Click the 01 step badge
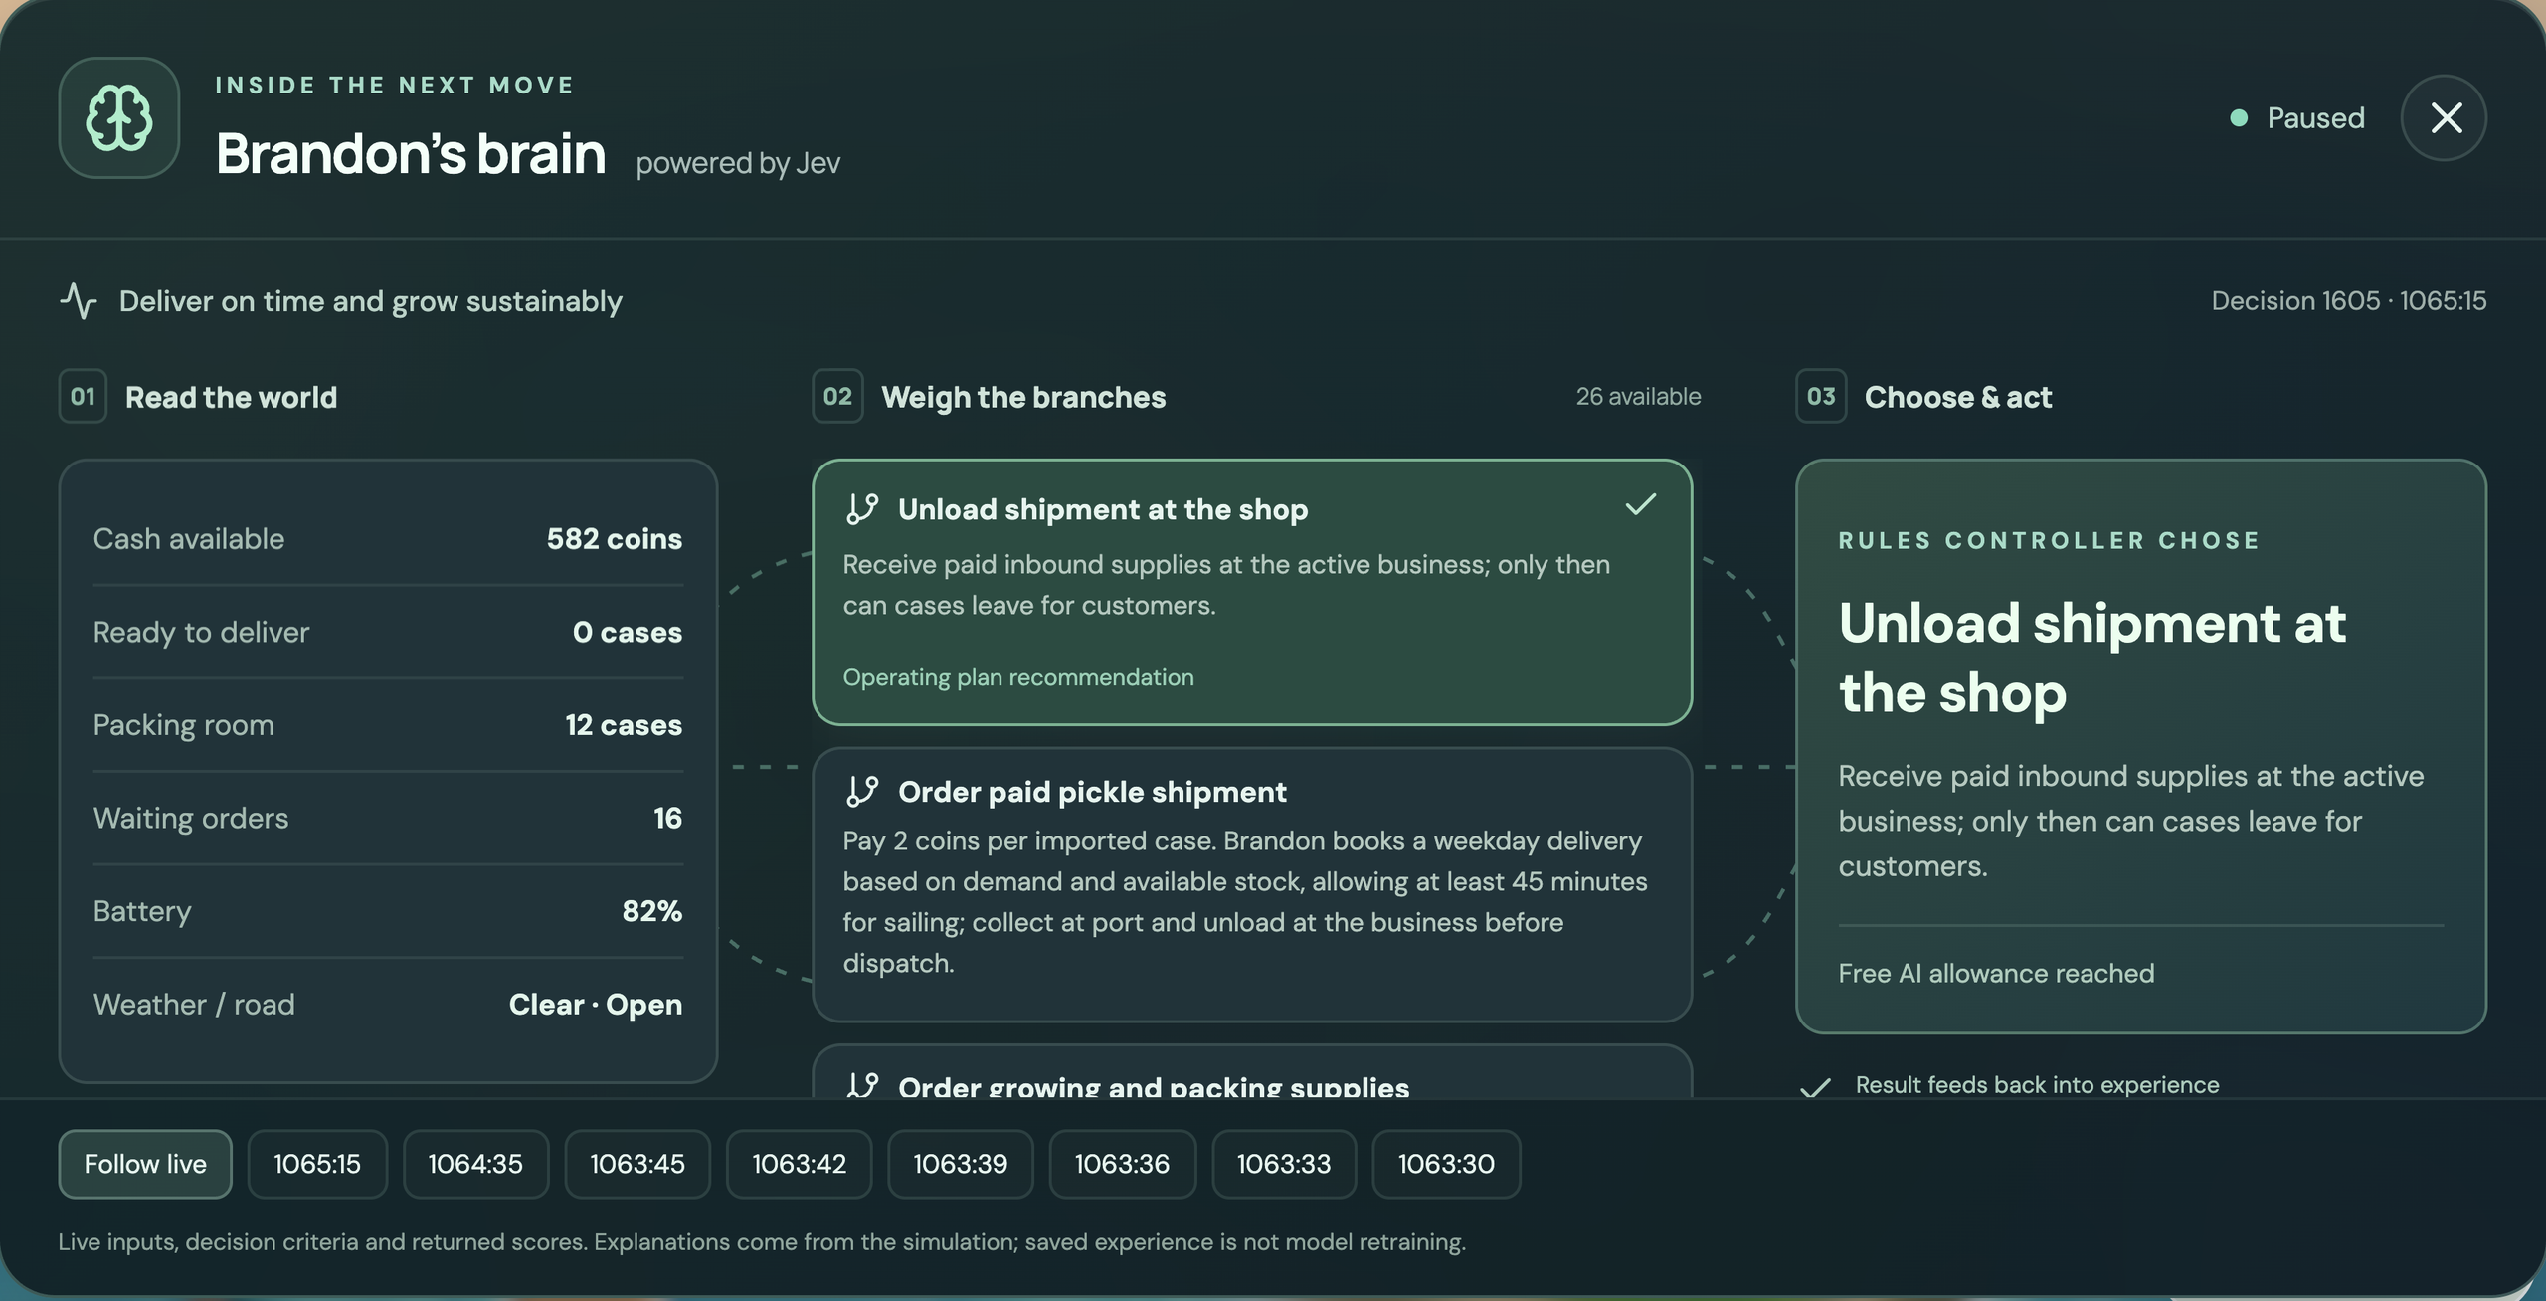The height and width of the screenshot is (1301, 2546). [83, 397]
